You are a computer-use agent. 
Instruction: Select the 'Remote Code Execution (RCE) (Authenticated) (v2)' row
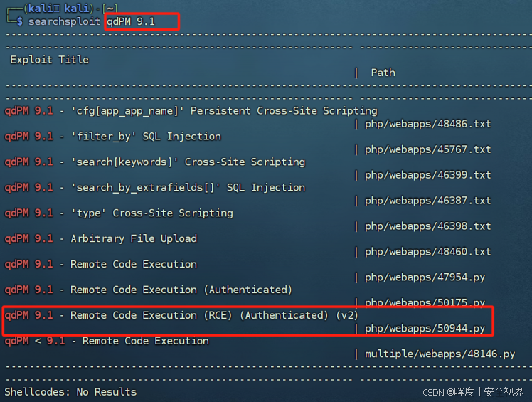point(181,315)
